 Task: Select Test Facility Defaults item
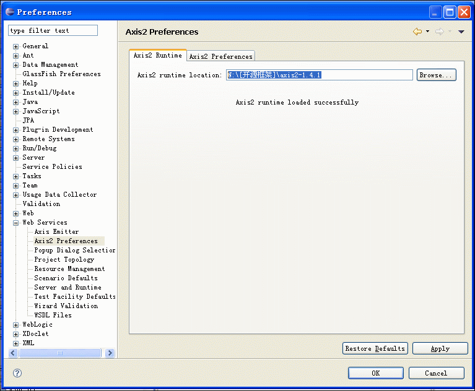[x=74, y=296]
